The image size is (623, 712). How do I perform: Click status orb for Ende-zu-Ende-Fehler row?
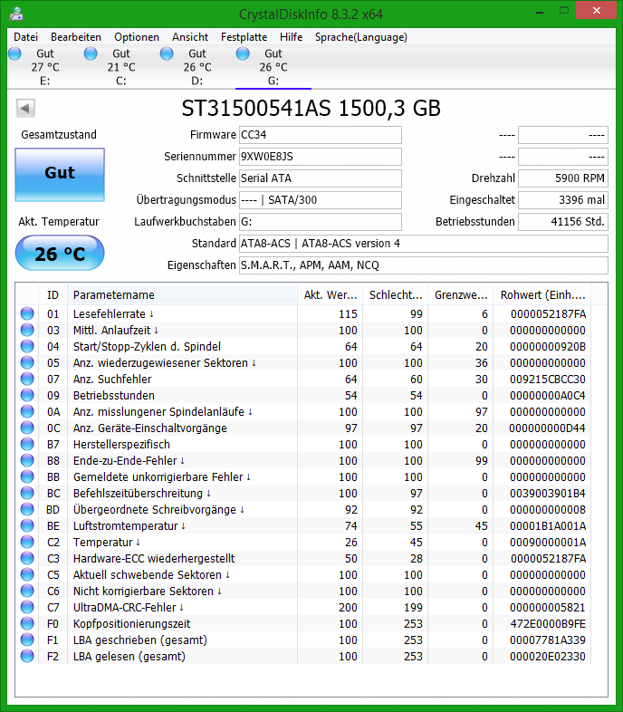[27, 461]
